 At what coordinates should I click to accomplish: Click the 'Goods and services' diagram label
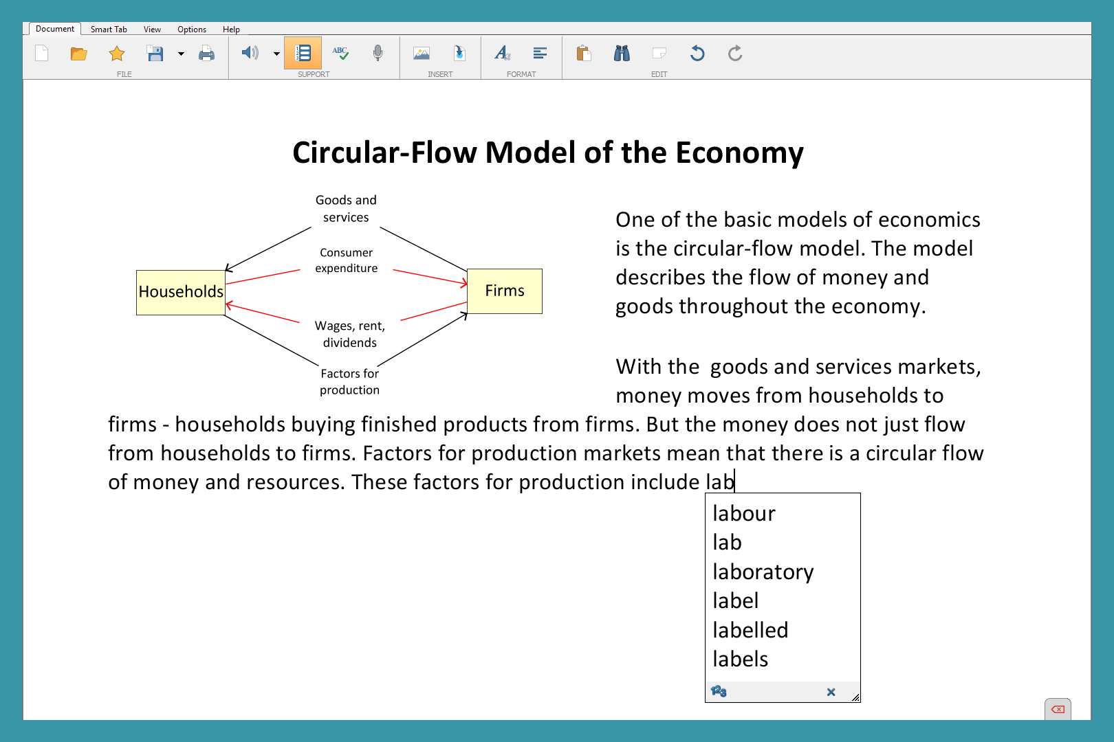click(x=346, y=208)
